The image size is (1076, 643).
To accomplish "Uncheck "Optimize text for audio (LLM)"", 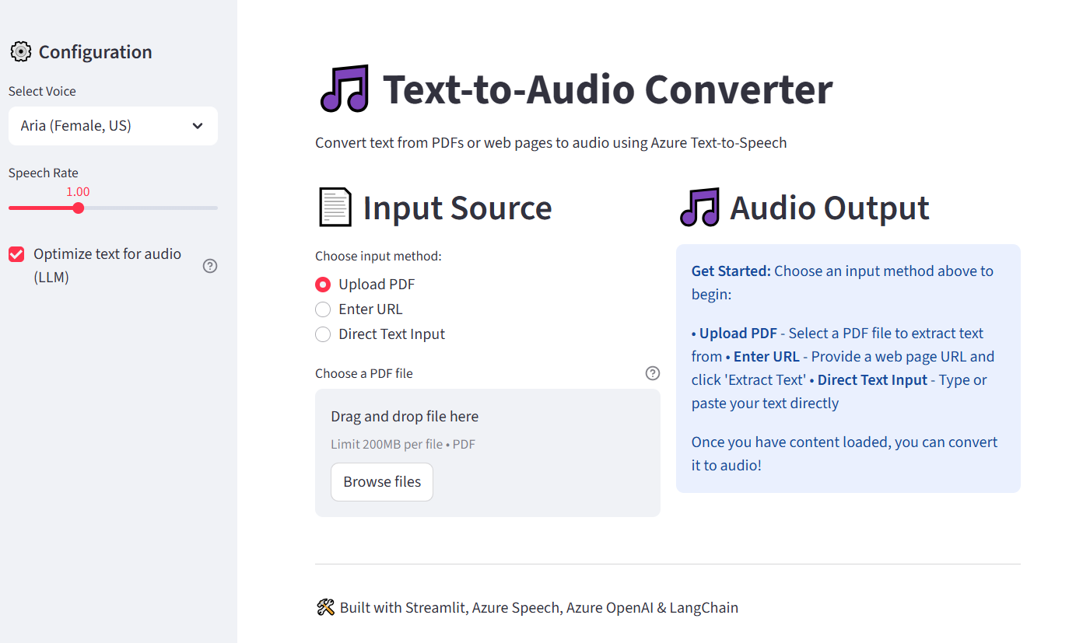I will coord(16,253).
